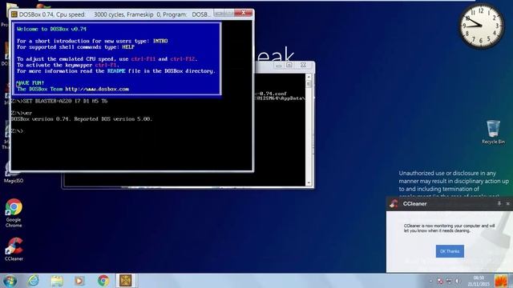This screenshot has height=288, width=513.
Task: Open the volume speaker tray icon
Action: [x=457, y=281]
